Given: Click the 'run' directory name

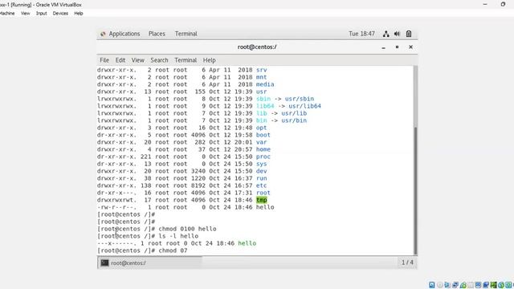Looking at the screenshot, I should (261, 178).
